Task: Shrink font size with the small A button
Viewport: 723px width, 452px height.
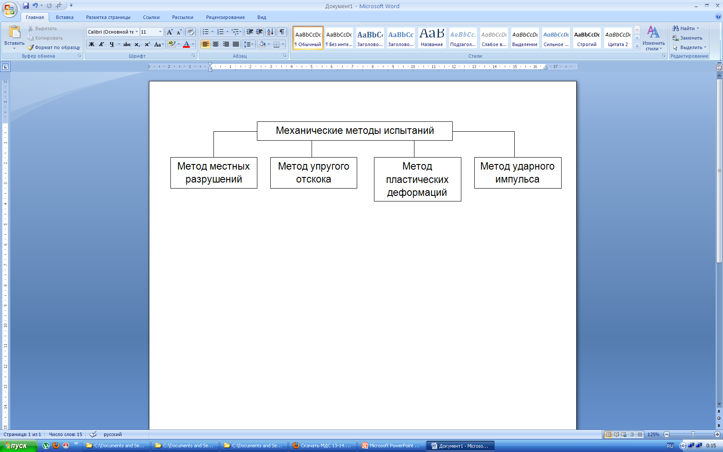Action: [x=179, y=32]
